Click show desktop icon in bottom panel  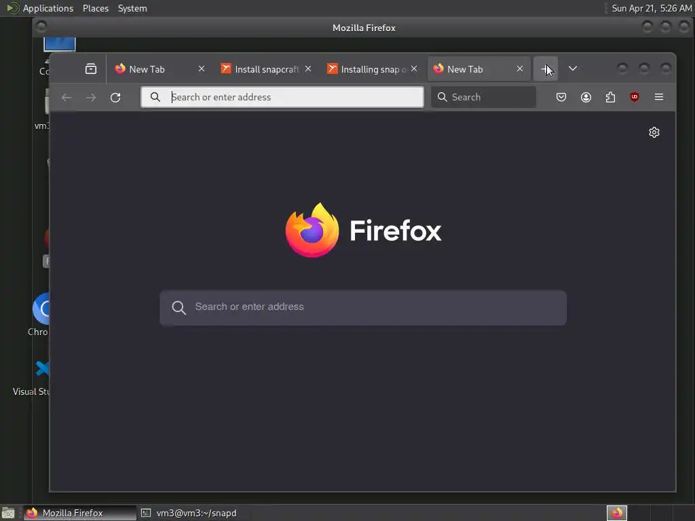8,513
